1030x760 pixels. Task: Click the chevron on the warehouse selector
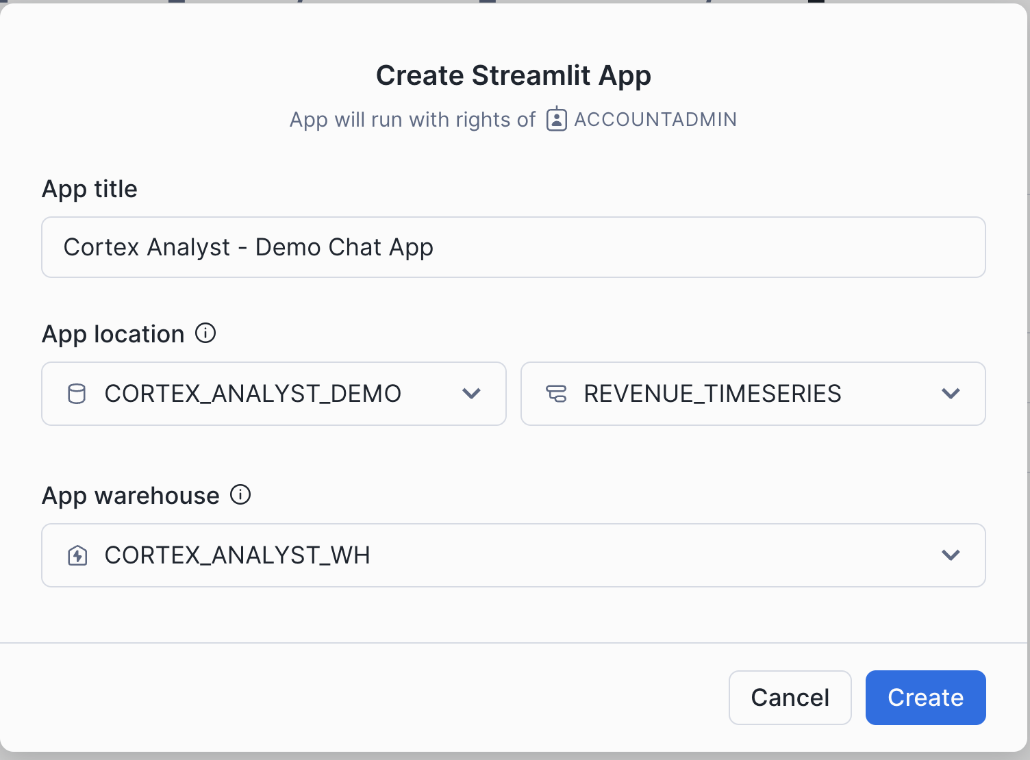951,555
